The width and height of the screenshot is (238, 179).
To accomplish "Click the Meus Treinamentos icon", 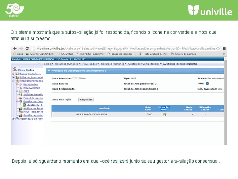I will coord(21,112).
